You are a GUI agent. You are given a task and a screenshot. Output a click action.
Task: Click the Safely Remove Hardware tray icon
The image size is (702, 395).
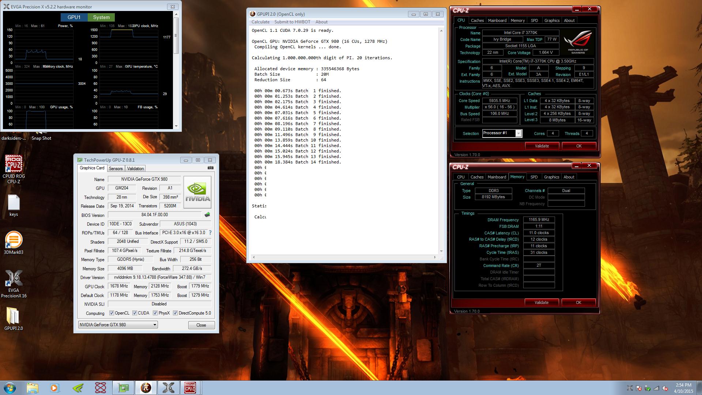click(x=648, y=388)
